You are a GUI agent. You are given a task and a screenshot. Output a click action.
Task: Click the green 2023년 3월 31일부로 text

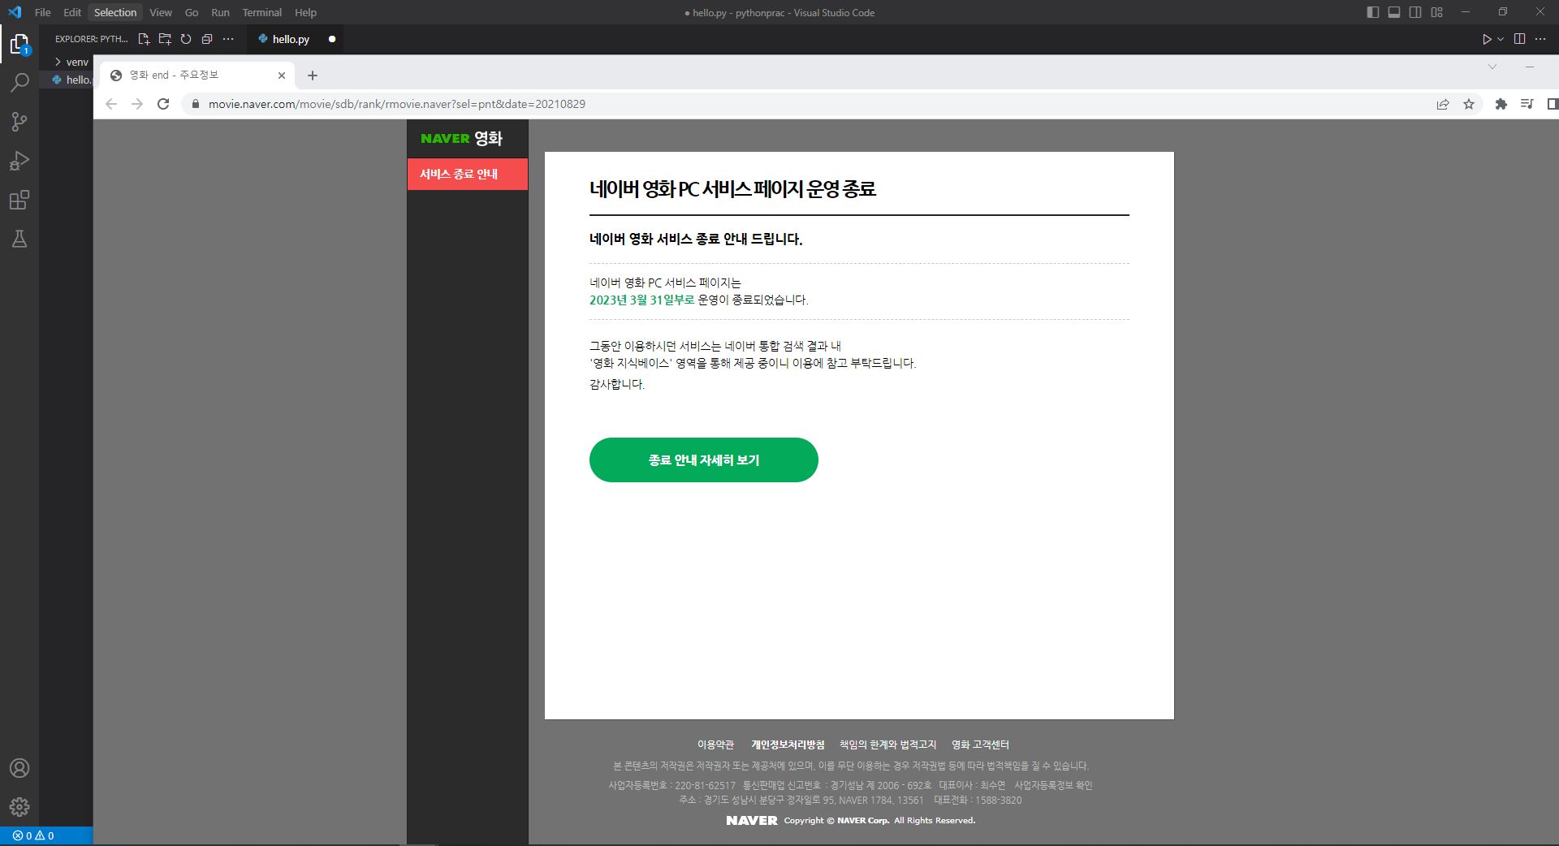(x=641, y=300)
